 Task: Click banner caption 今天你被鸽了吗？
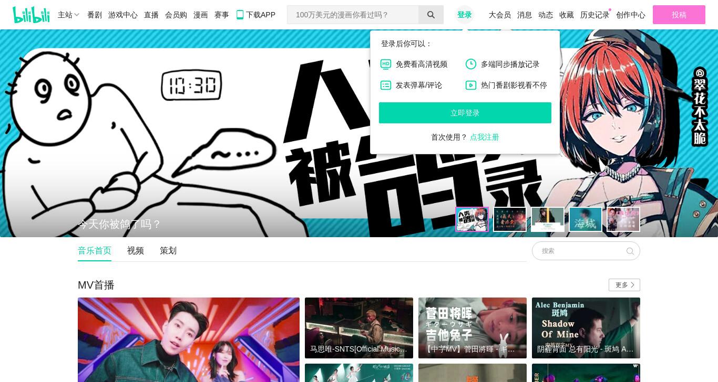(119, 224)
